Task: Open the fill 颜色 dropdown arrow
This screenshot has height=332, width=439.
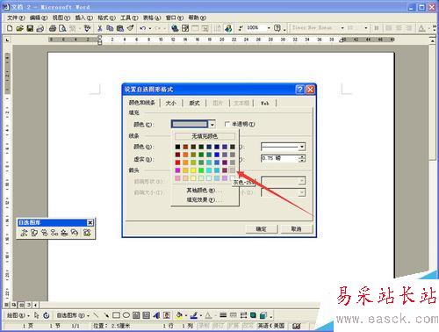Action: pos(212,125)
